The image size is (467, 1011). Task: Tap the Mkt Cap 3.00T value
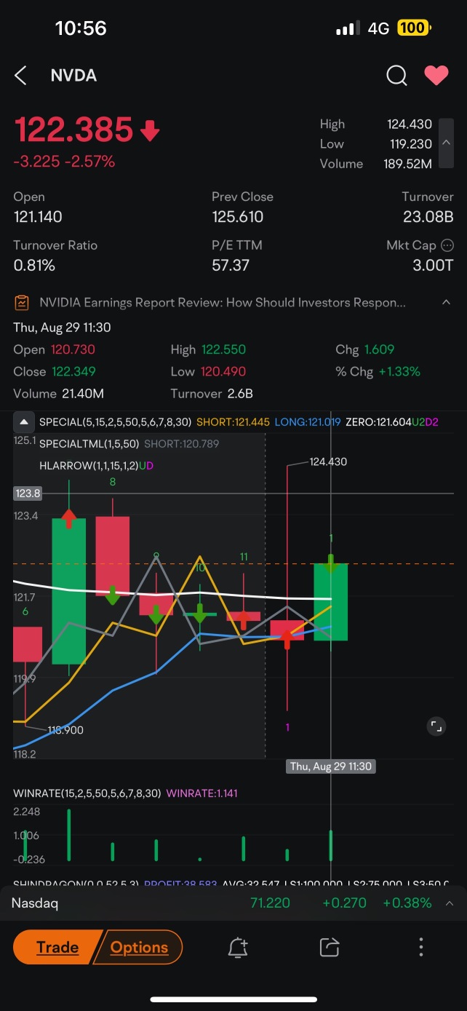tap(433, 265)
